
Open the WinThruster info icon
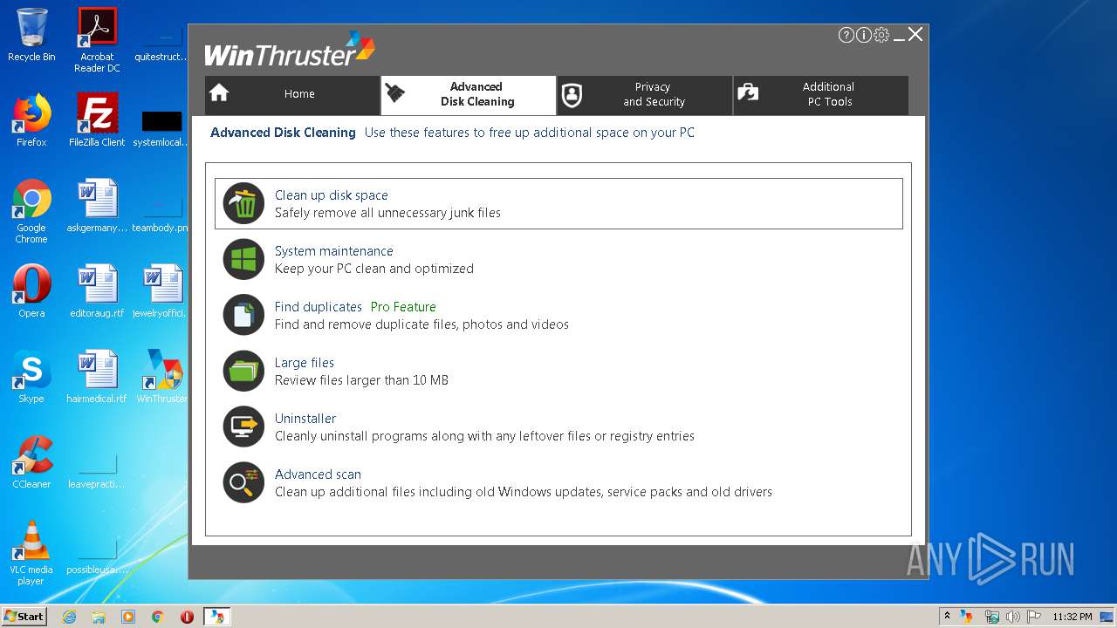tap(864, 35)
